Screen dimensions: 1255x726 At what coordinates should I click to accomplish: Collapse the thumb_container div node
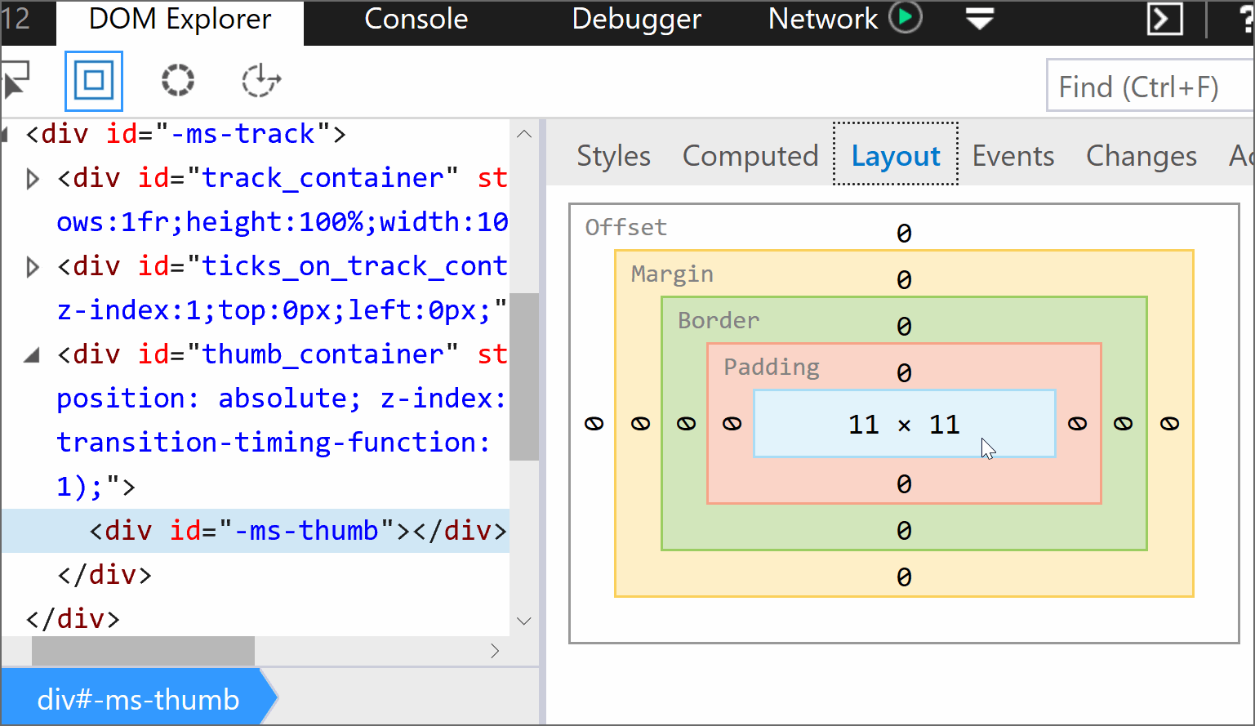coord(32,355)
